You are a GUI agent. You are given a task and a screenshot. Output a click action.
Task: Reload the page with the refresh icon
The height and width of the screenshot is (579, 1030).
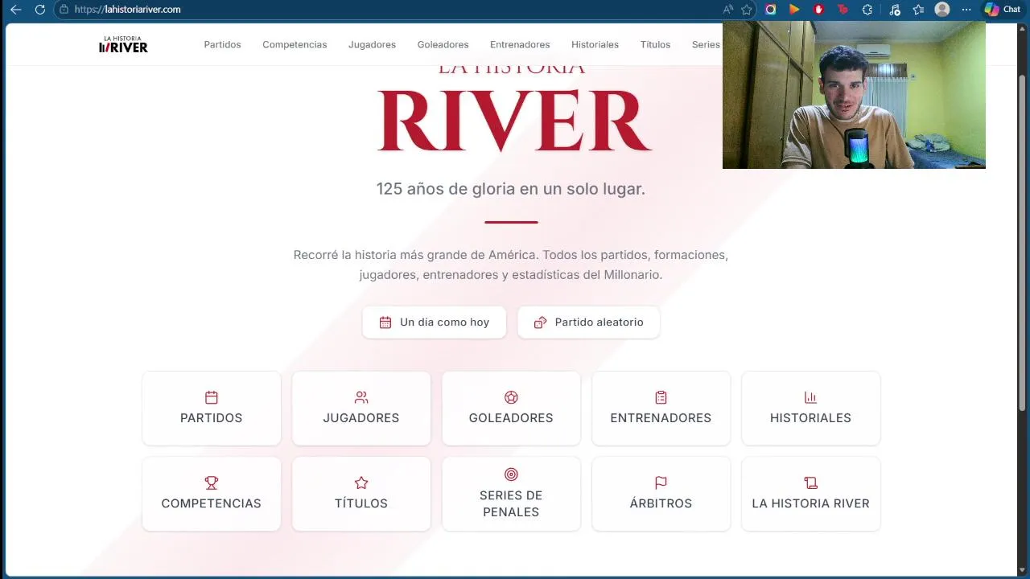(40, 10)
